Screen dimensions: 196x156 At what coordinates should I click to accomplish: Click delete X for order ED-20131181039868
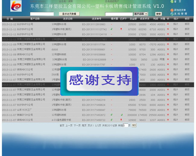(x=168, y=54)
